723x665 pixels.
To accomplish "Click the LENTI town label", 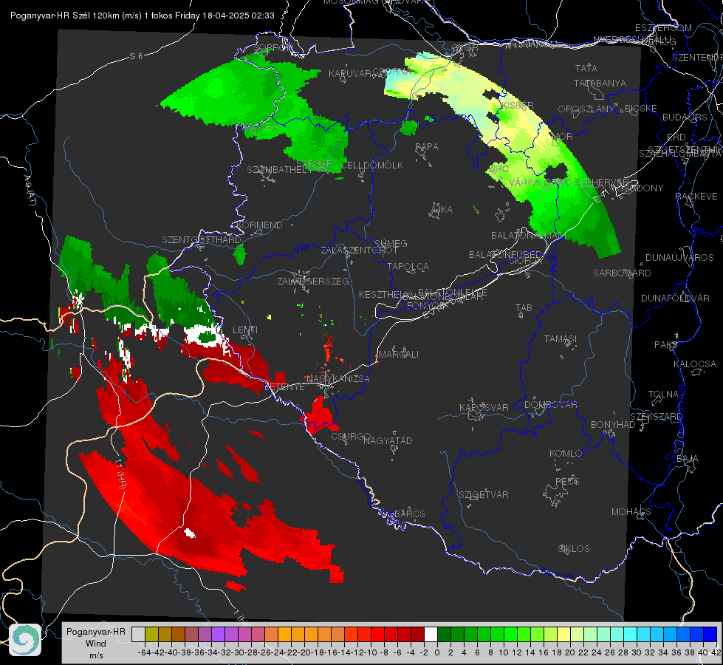I will (245, 330).
